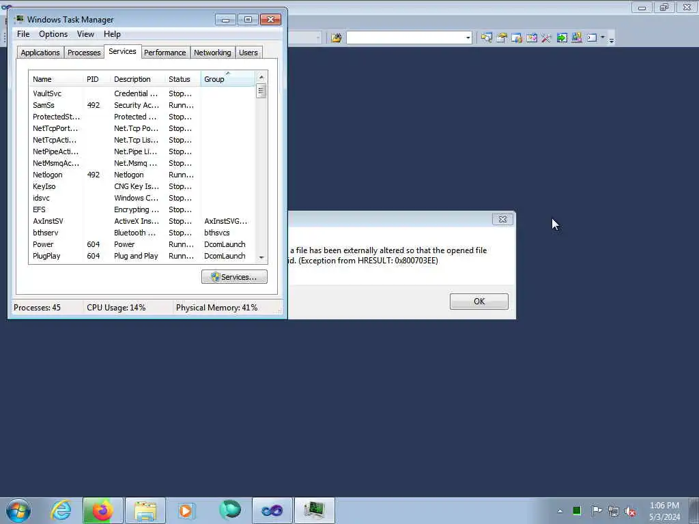The image size is (699, 524).
Task: Launch Internet Explorer from the taskbar
Action: pyautogui.click(x=61, y=510)
